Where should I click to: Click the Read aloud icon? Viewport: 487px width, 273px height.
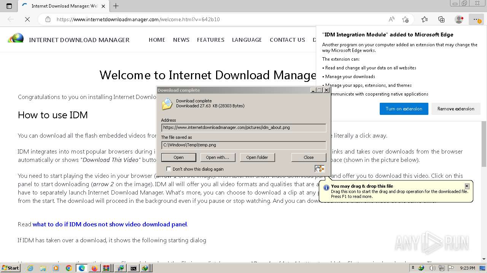click(392, 19)
